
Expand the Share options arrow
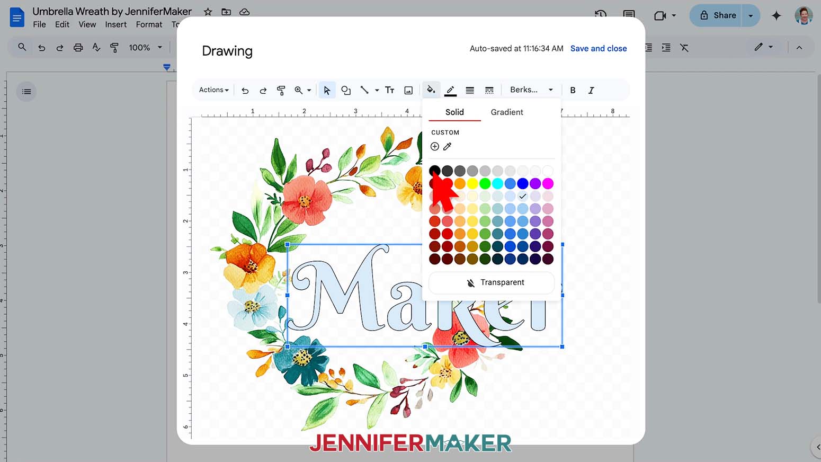click(x=751, y=15)
